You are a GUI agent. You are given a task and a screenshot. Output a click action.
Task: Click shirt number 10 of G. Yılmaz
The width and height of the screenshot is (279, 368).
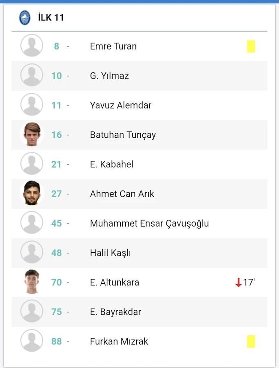pyautogui.click(x=57, y=76)
